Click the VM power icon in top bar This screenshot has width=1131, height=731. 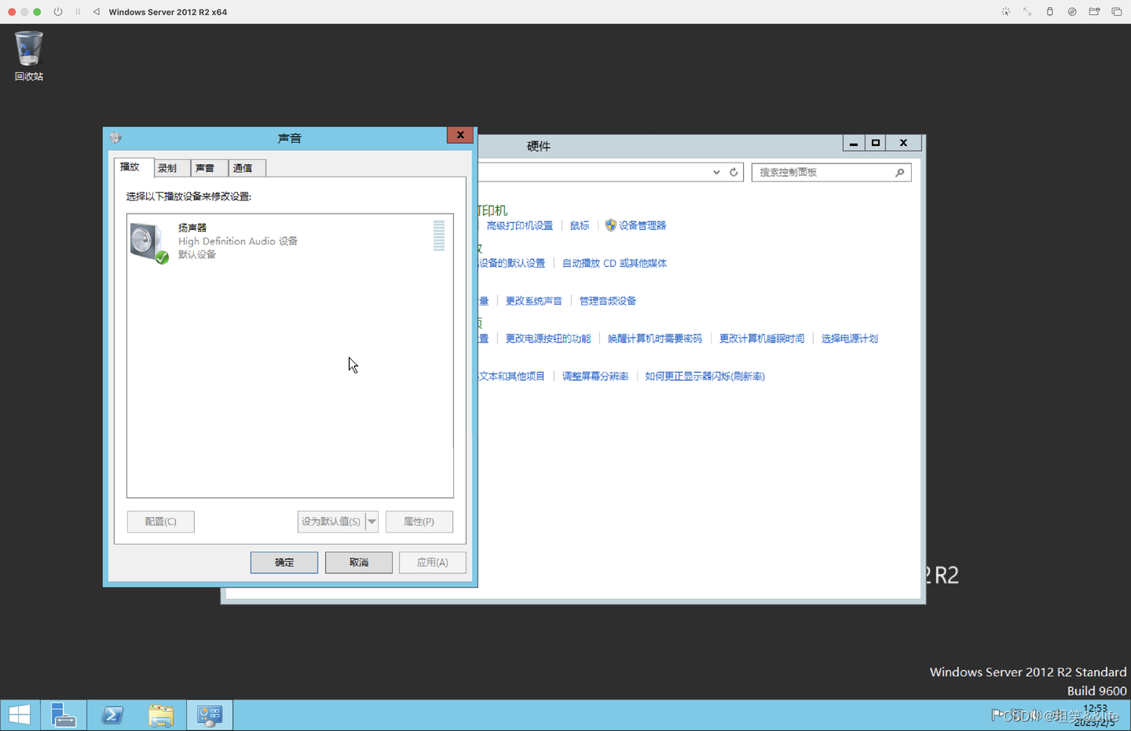click(x=58, y=12)
